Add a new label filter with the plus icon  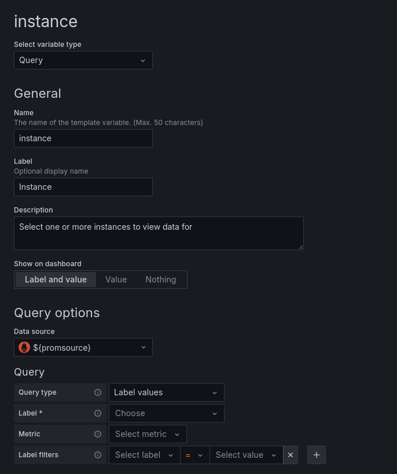pyautogui.click(x=317, y=455)
